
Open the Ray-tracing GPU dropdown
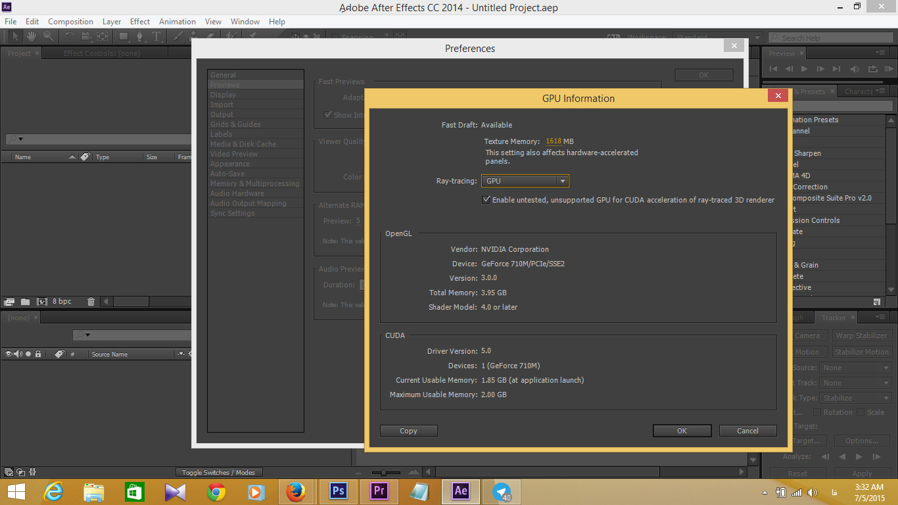click(x=525, y=181)
